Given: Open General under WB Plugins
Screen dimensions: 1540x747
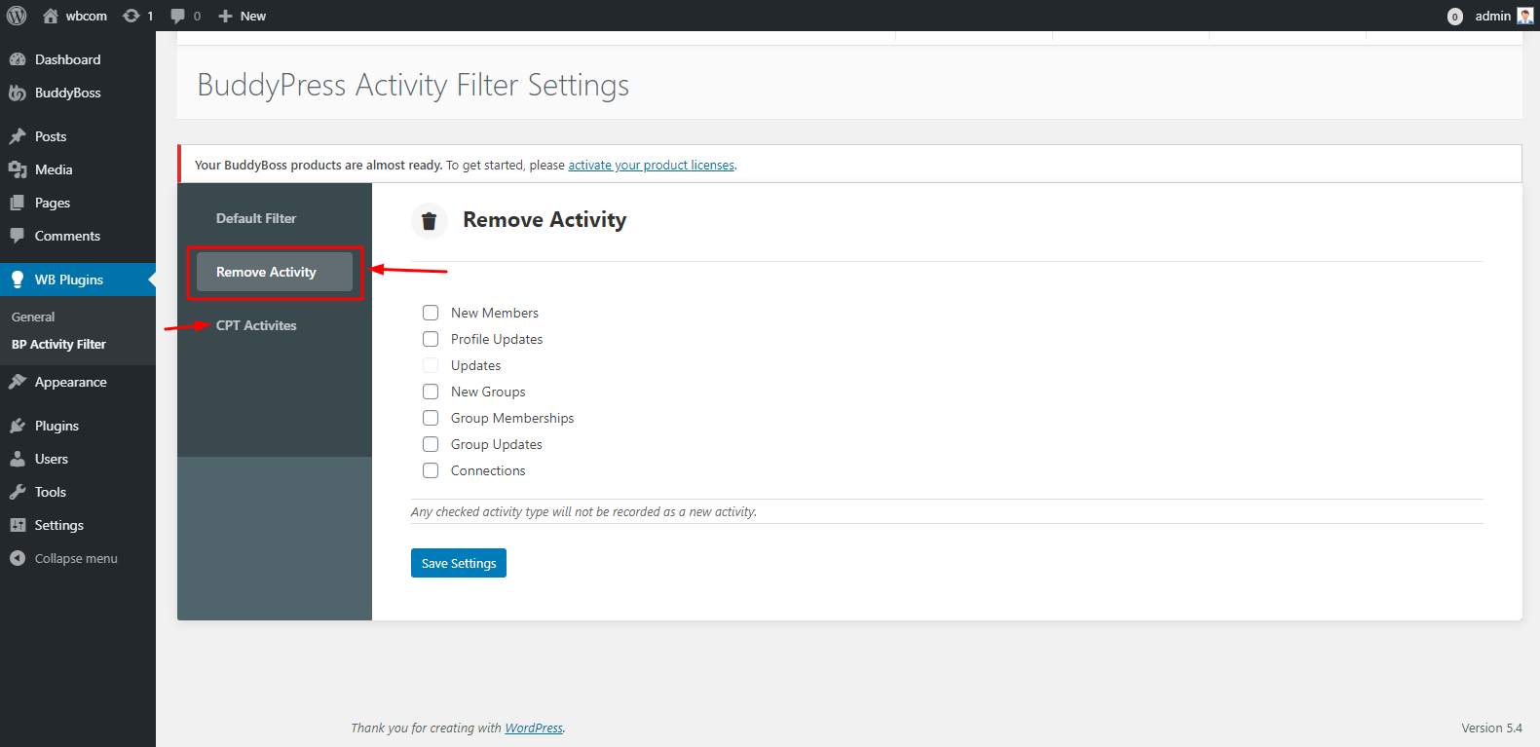Looking at the screenshot, I should [x=33, y=317].
